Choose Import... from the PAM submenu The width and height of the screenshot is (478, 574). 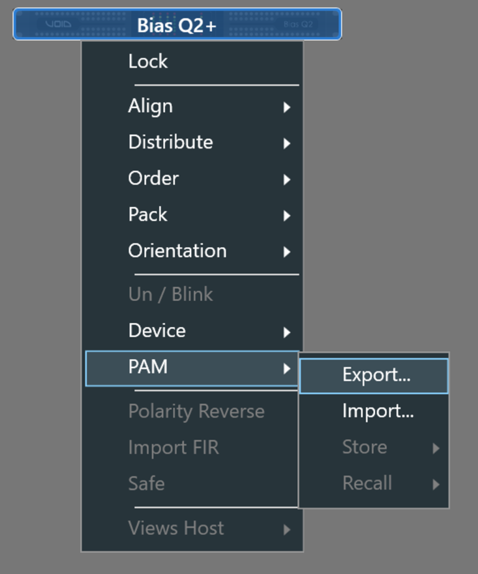coord(378,411)
